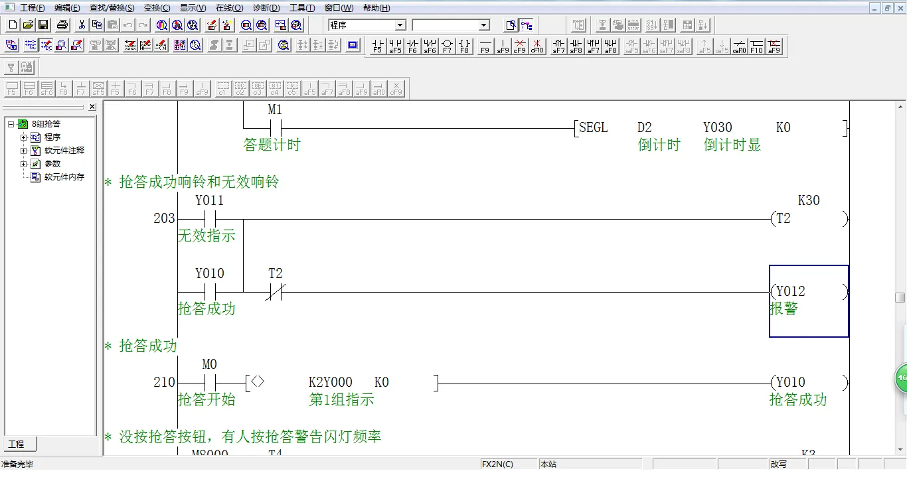Open the 编辑(E) menu
The width and height of the screenshot is (907, 483).
point(67,8)
